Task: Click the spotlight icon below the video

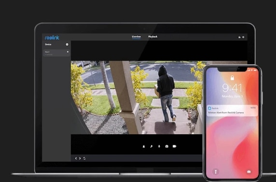Action: (152, 146)
